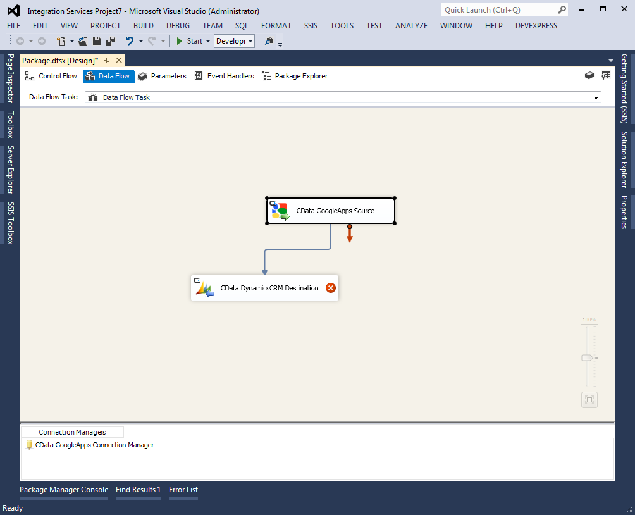The width and height of the screenshot is (635, 515).
Task: Click the error icon on DynamicsCRM Destination
Action: click(x=330, y=288)
